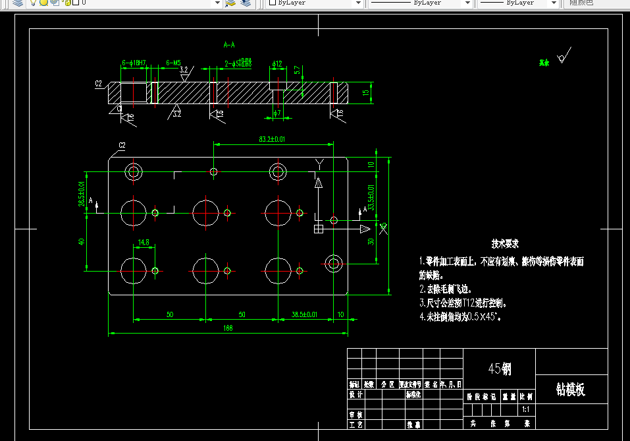Select the 38.5±0.01 horizontal dimension
Viewport: 630px width, 441px height.
(x=304, y=314)
